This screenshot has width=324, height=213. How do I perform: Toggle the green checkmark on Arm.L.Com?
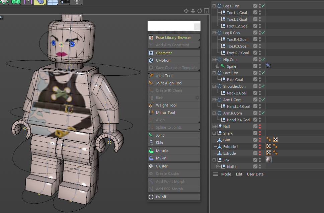[x=263, y=99]
